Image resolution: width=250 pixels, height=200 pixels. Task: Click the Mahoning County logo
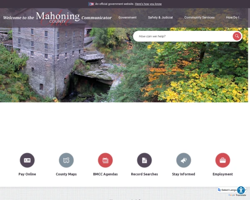coord(57,18)
